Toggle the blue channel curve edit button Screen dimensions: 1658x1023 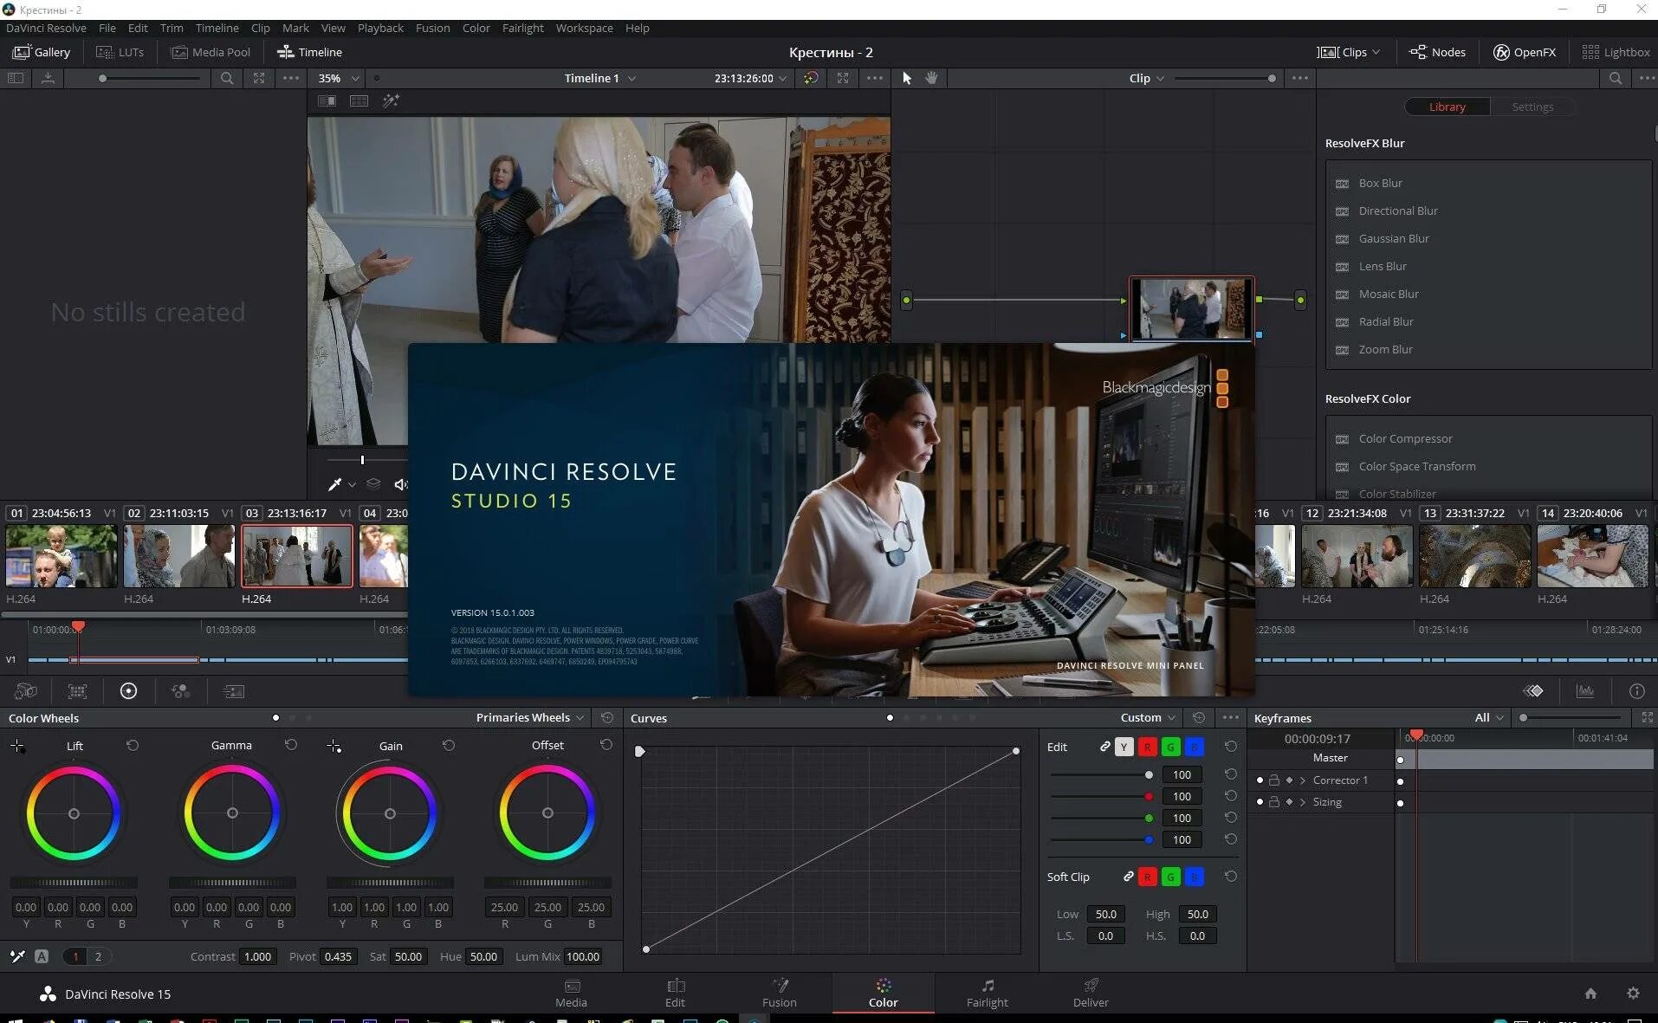pyautogui.click(x=1195, y=747)
